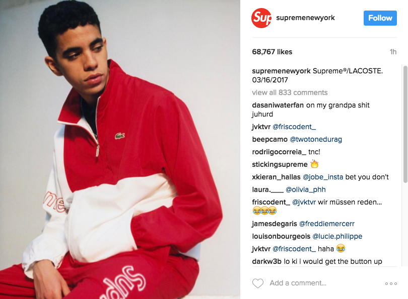Click the 68,767 likes count
The height and width of the screenshot is (299, 408).
[x=272, y=52]
